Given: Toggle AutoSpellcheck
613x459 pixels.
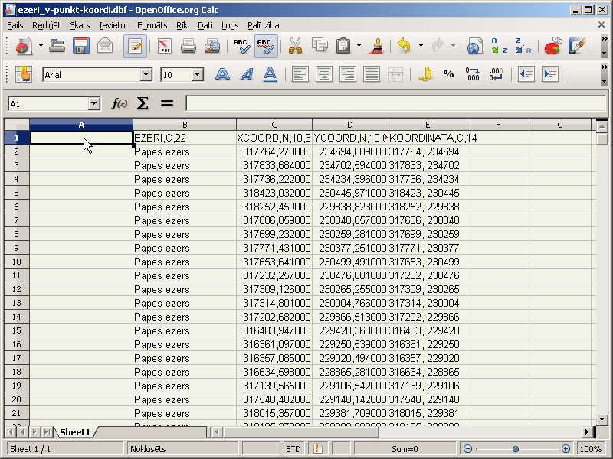Looking at the screenshot, I should point(266,46).
